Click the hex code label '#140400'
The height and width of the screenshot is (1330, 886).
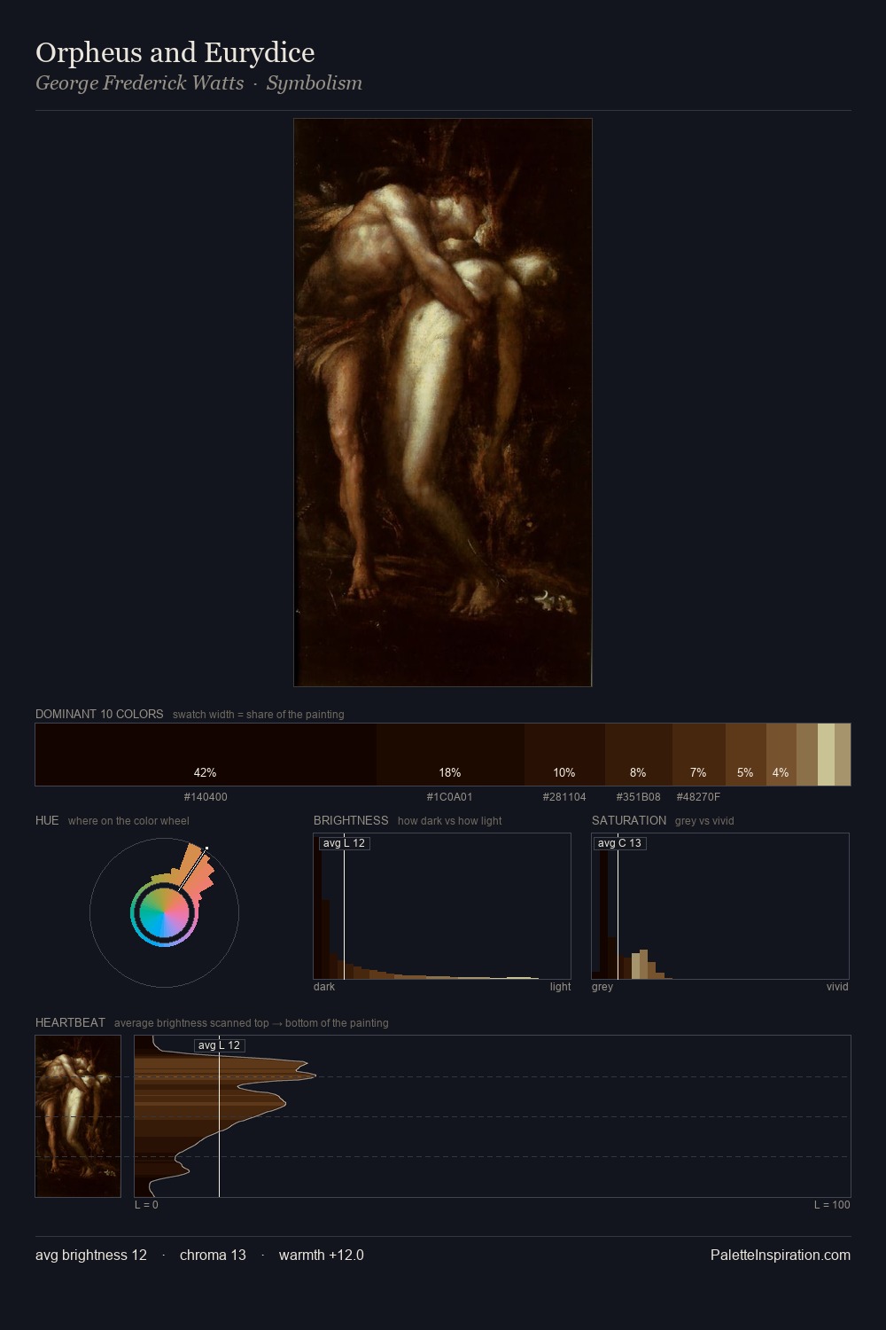[x=206, y=797]
